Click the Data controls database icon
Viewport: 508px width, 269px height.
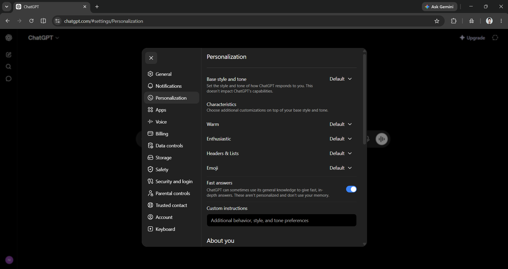pos(151,145)
